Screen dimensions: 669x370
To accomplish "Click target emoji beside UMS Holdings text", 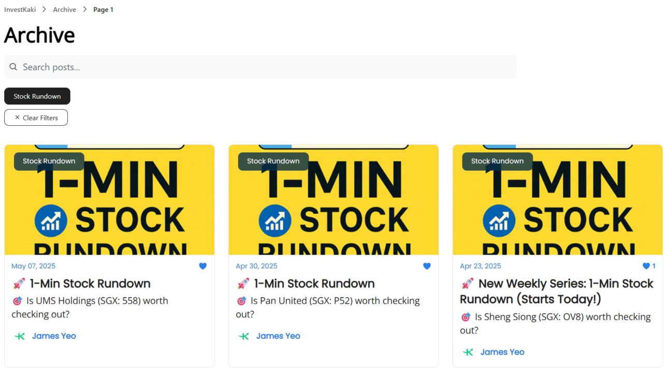I will (17, 301).
